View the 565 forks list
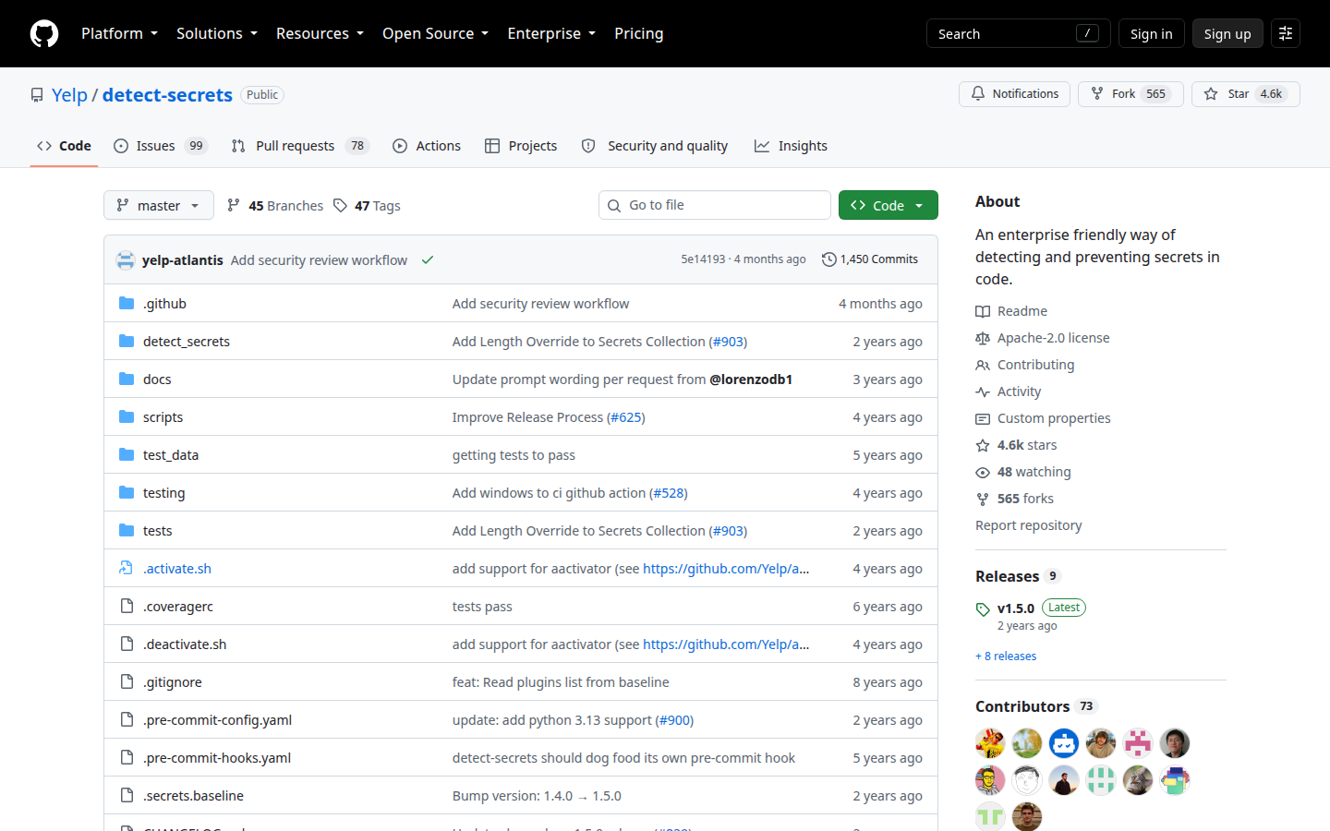 click(x=1014, y=499)
